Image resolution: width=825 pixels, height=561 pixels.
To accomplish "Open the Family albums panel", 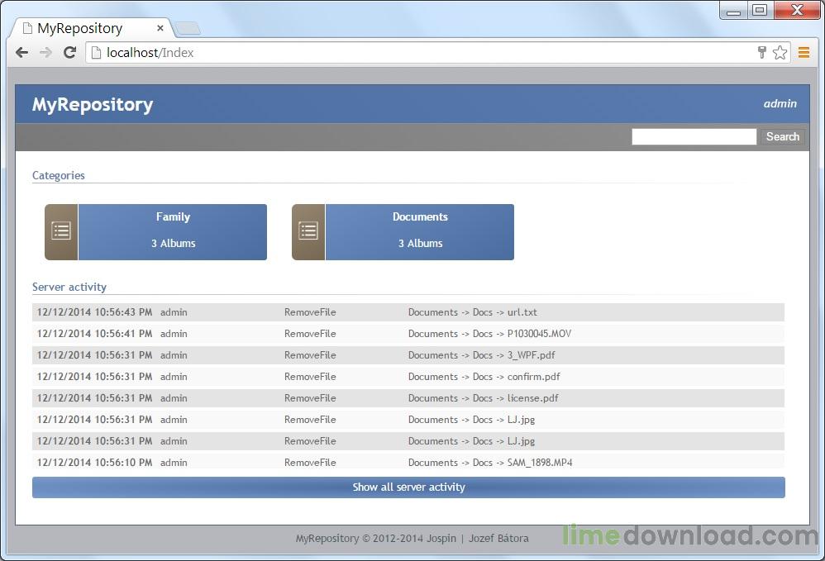I will (x=172, y=231).
